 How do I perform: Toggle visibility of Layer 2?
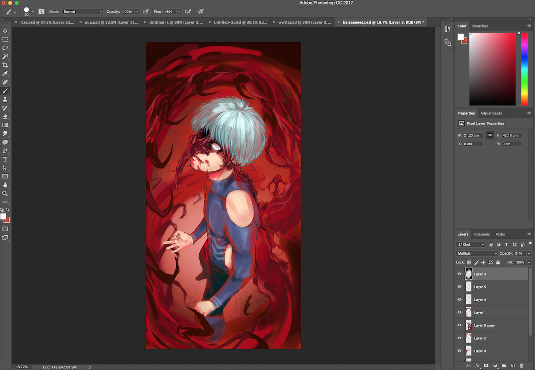coord(460,338)
